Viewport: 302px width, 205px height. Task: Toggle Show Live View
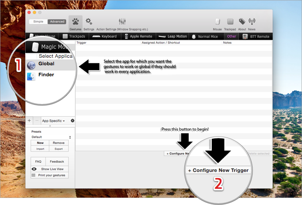(50, 169)
